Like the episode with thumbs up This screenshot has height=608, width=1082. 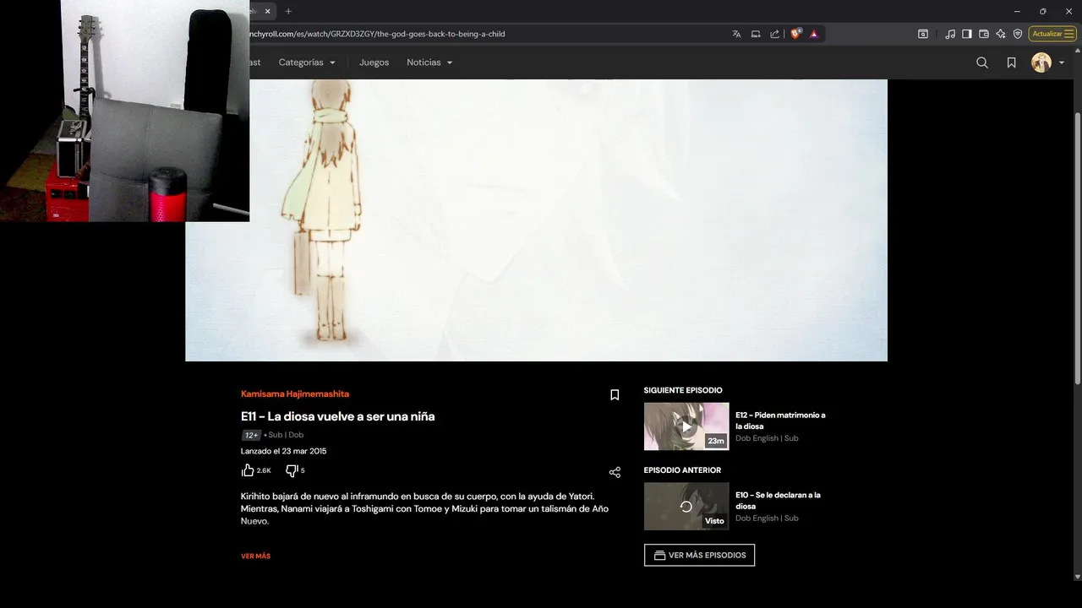tap(248, 470)
